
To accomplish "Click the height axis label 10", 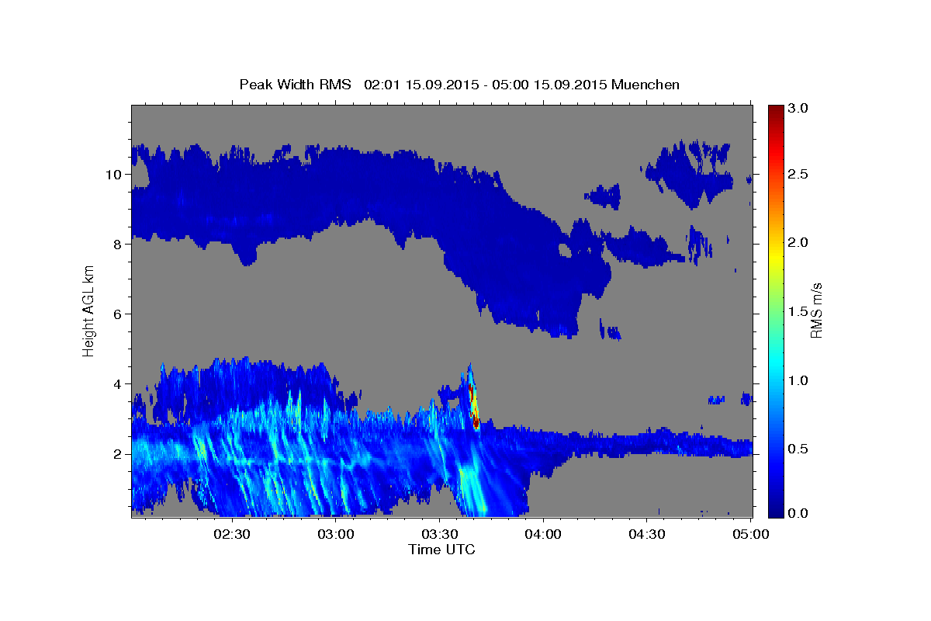I will coord(115,175).
